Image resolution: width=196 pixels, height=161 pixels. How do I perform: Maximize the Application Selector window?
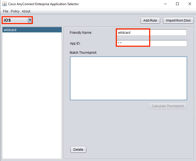click(177, 4)
